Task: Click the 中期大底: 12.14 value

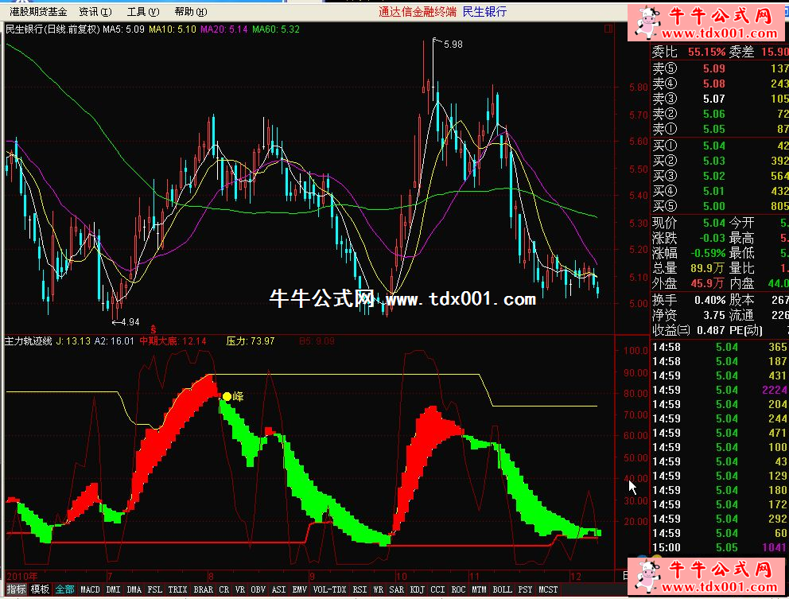Action: point(173,340)
